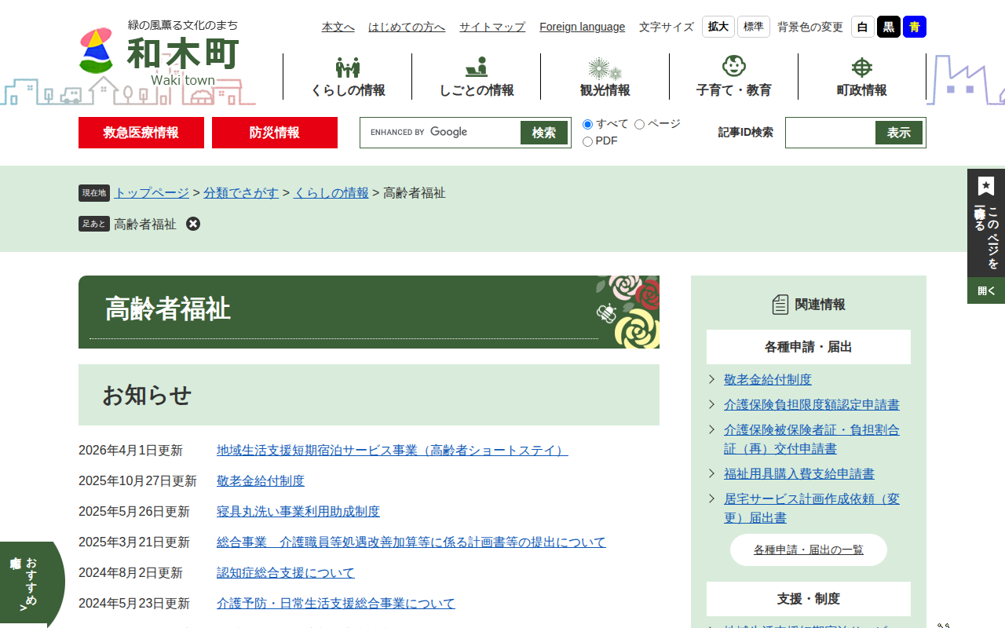Open 寝具丸洗い事業利用助成制度 link
Image resolution: width=1005 pixels, height=628 pixels.
point(298,511)
